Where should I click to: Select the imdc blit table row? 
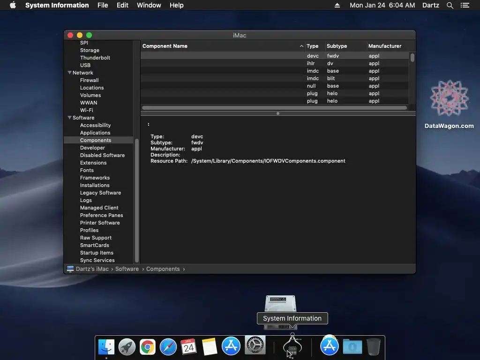[x=275, y=78]
